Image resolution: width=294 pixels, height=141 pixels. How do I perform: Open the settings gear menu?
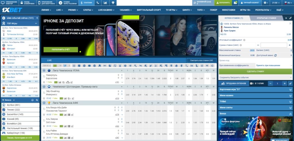pyautogui.click(x=266, y=3)
